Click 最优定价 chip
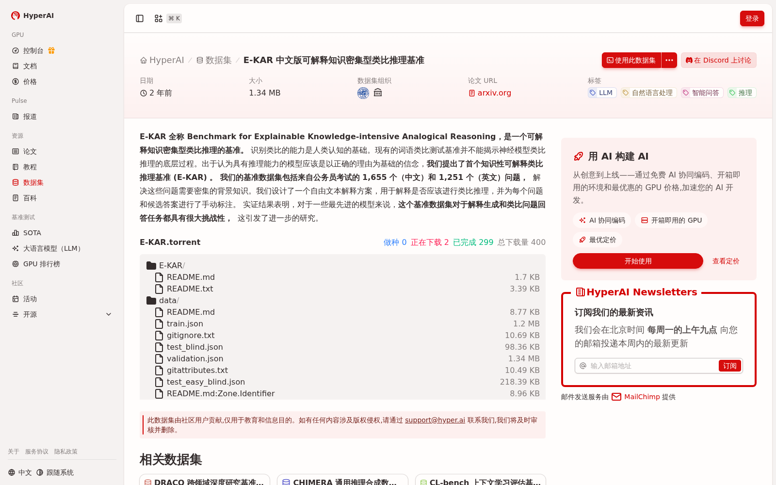 pos(598,240)
